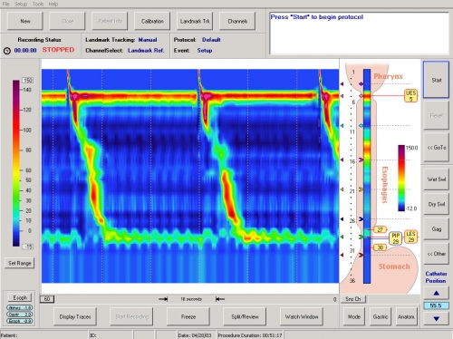The height and width of the screenshot is (339, 453).
Task: Click the red stomach landmark marker
Action: (361, 256)
